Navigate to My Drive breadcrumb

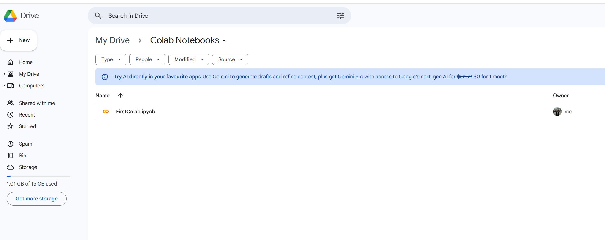click(x=112, y=40)
